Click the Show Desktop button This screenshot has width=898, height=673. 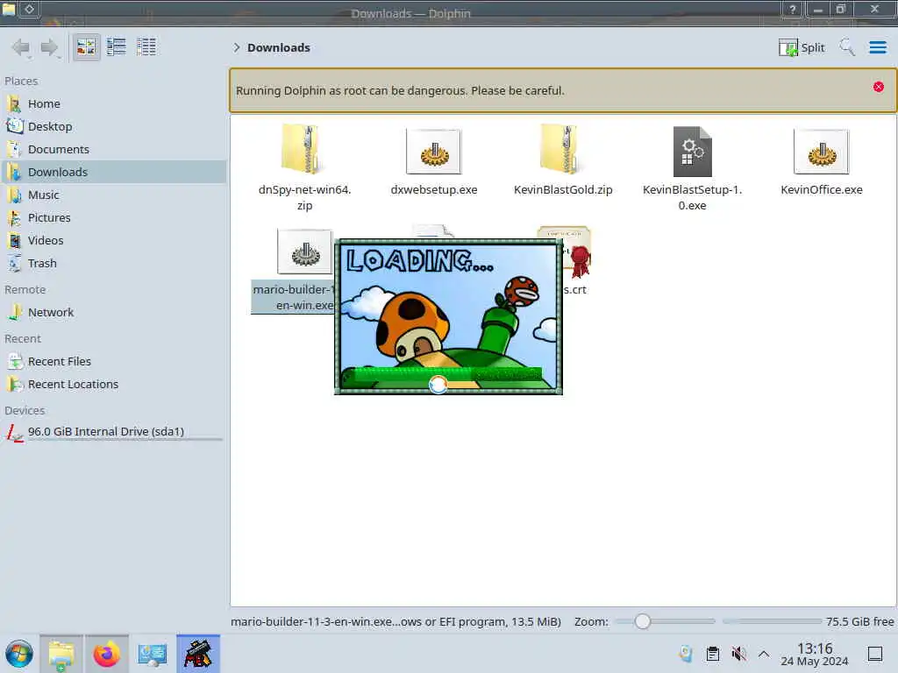coord(874,654)
